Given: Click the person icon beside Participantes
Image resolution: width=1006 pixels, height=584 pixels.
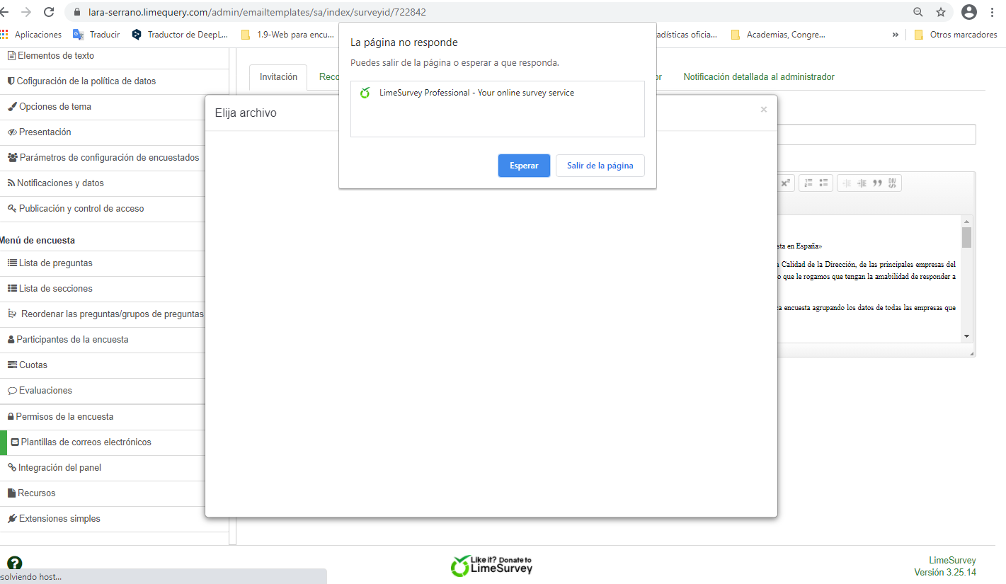Looking at the screenshot, I should [x=11, y=340].
